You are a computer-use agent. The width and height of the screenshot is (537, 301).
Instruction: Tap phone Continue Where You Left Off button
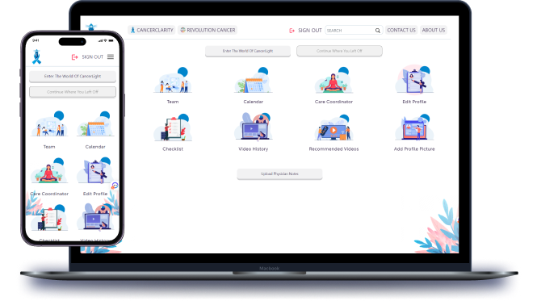point(73,92)
